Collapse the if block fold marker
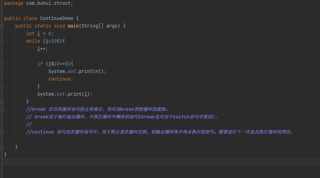Viewport: 320px width, 178px height. (2, 64)
